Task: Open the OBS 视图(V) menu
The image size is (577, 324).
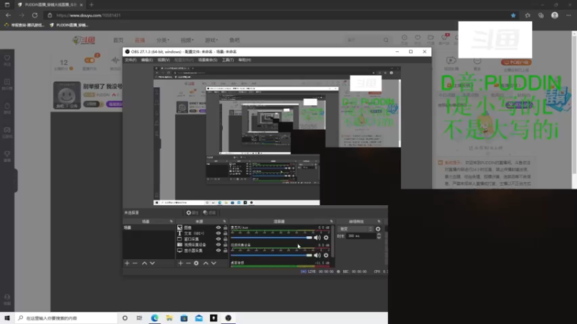Action: 164,60
